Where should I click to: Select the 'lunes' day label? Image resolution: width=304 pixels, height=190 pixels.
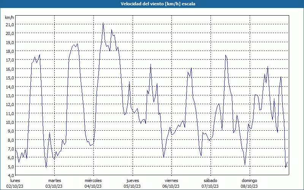pos(15,180)
